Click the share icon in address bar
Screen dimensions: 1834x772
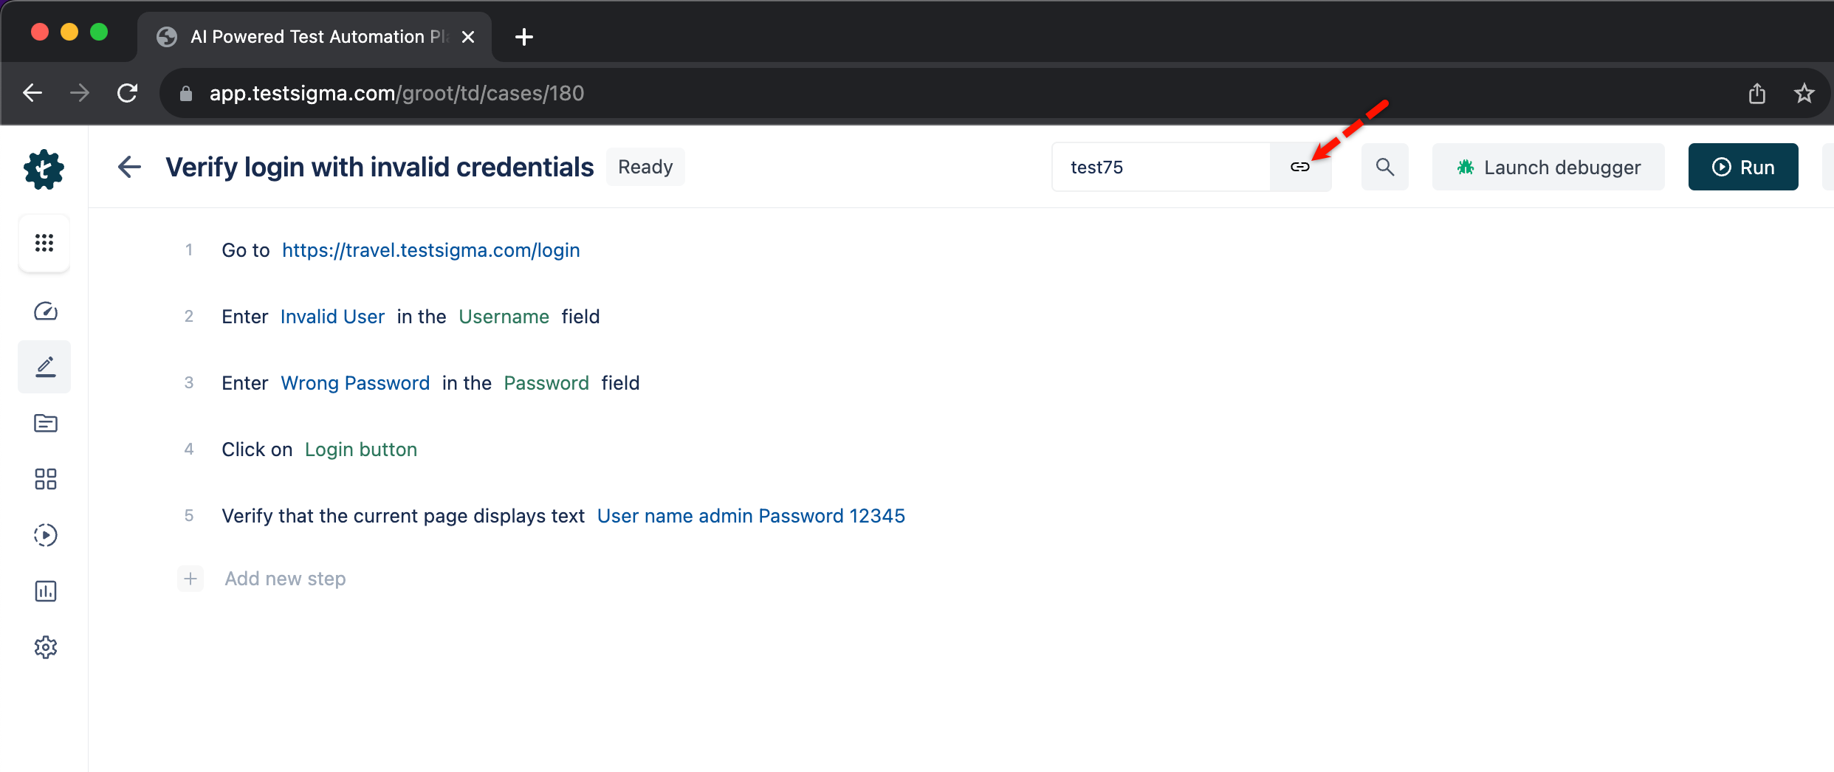tap(1757, 93)
